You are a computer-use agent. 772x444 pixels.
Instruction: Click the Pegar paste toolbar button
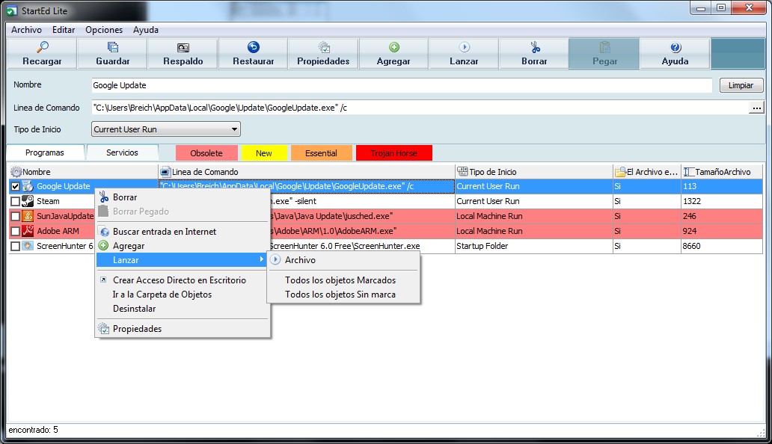pyautogui.click(x=604, y=54)
